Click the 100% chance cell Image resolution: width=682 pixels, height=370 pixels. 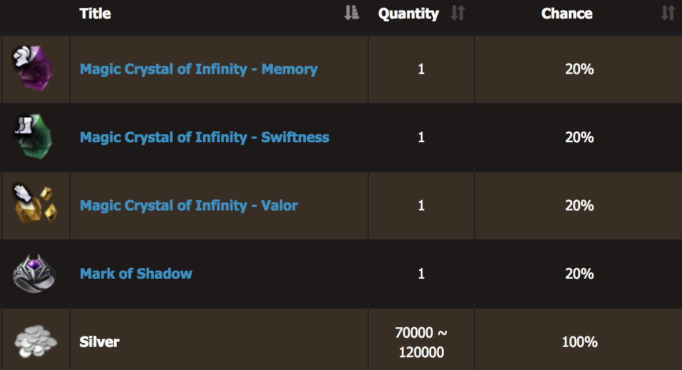(x=579, y=342)
